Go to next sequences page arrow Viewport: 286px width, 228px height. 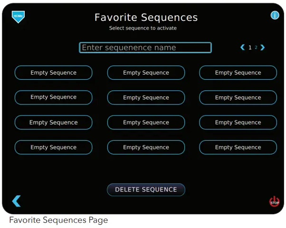tap(263, 47)
